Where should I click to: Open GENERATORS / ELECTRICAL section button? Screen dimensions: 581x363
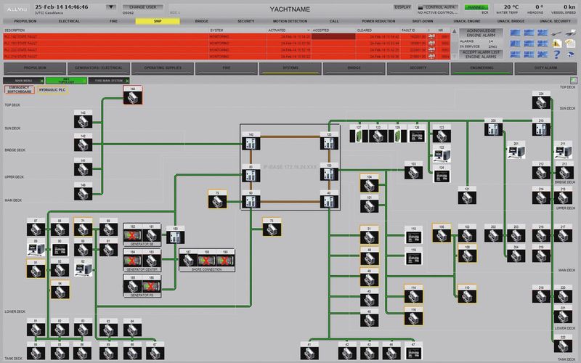[99, 68]
